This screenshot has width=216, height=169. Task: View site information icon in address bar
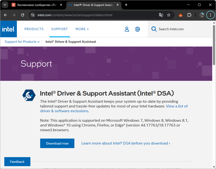[33, 15]
